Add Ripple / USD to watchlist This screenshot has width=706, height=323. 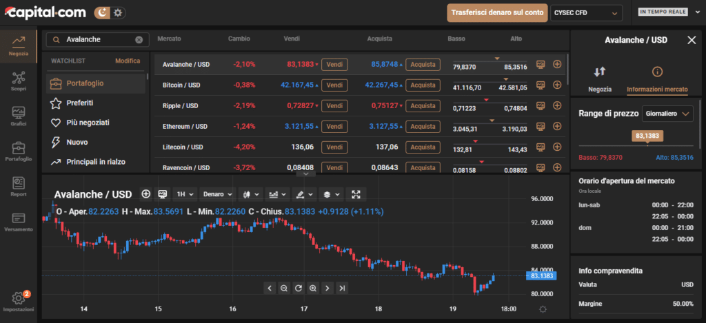tap(557, 105)
